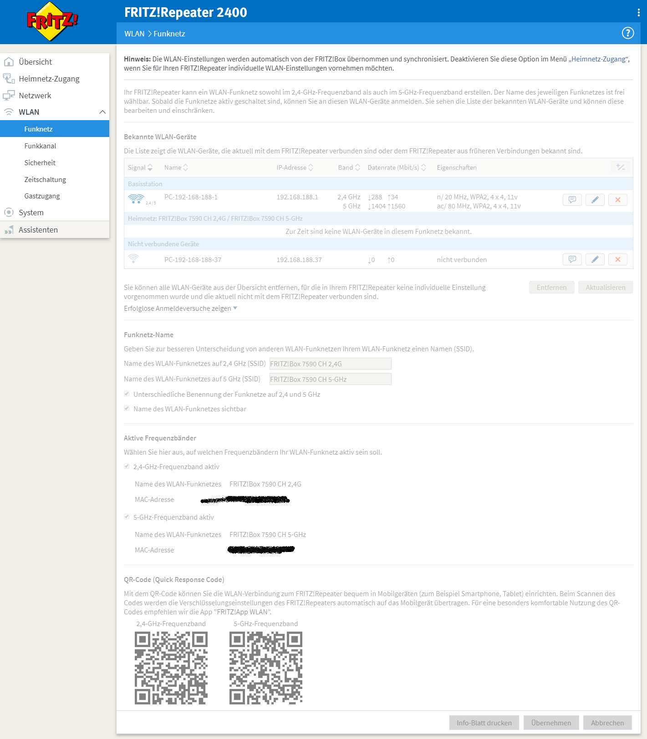This screenshot has height=739, width=647.
Task: Select Zeitschaltung submenu item
Action: point(55,179)
